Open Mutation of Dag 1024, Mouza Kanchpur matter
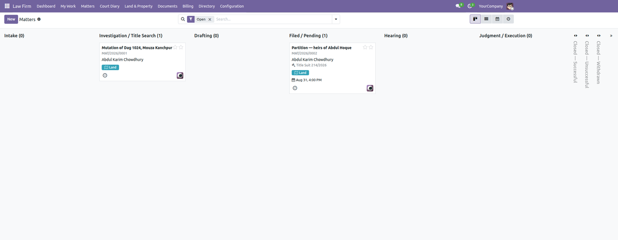The width and height of the screenshot is (618, 240). (137, 48)
